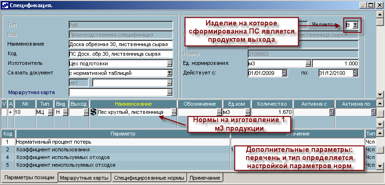Open calendar for Действует с date
The height and width of the screenshot is (185, 385).
click(284, 73)
